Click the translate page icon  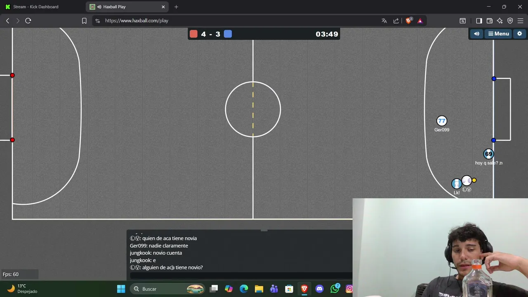(x=384, y=21)
